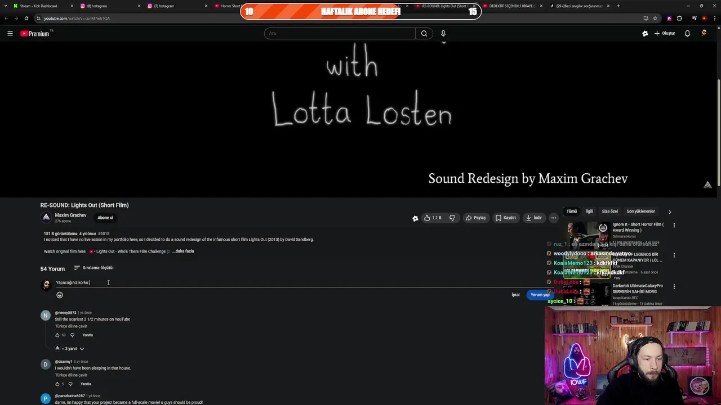This screenshot has width=721, height=405.
Task: Focus the Ara search field
Action: point(340,33)
